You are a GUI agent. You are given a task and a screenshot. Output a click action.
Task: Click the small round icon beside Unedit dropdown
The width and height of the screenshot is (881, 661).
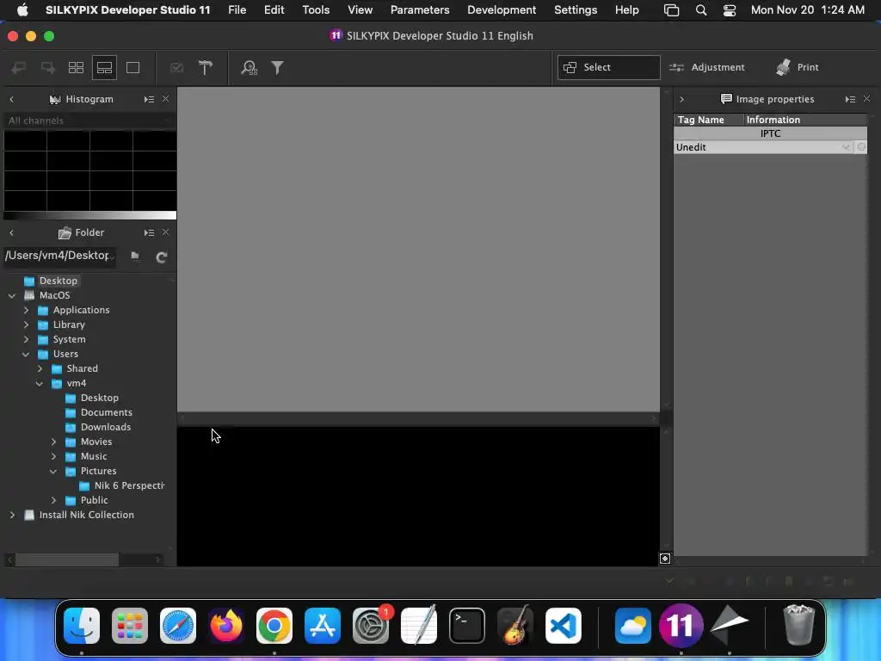click(861, 147)
